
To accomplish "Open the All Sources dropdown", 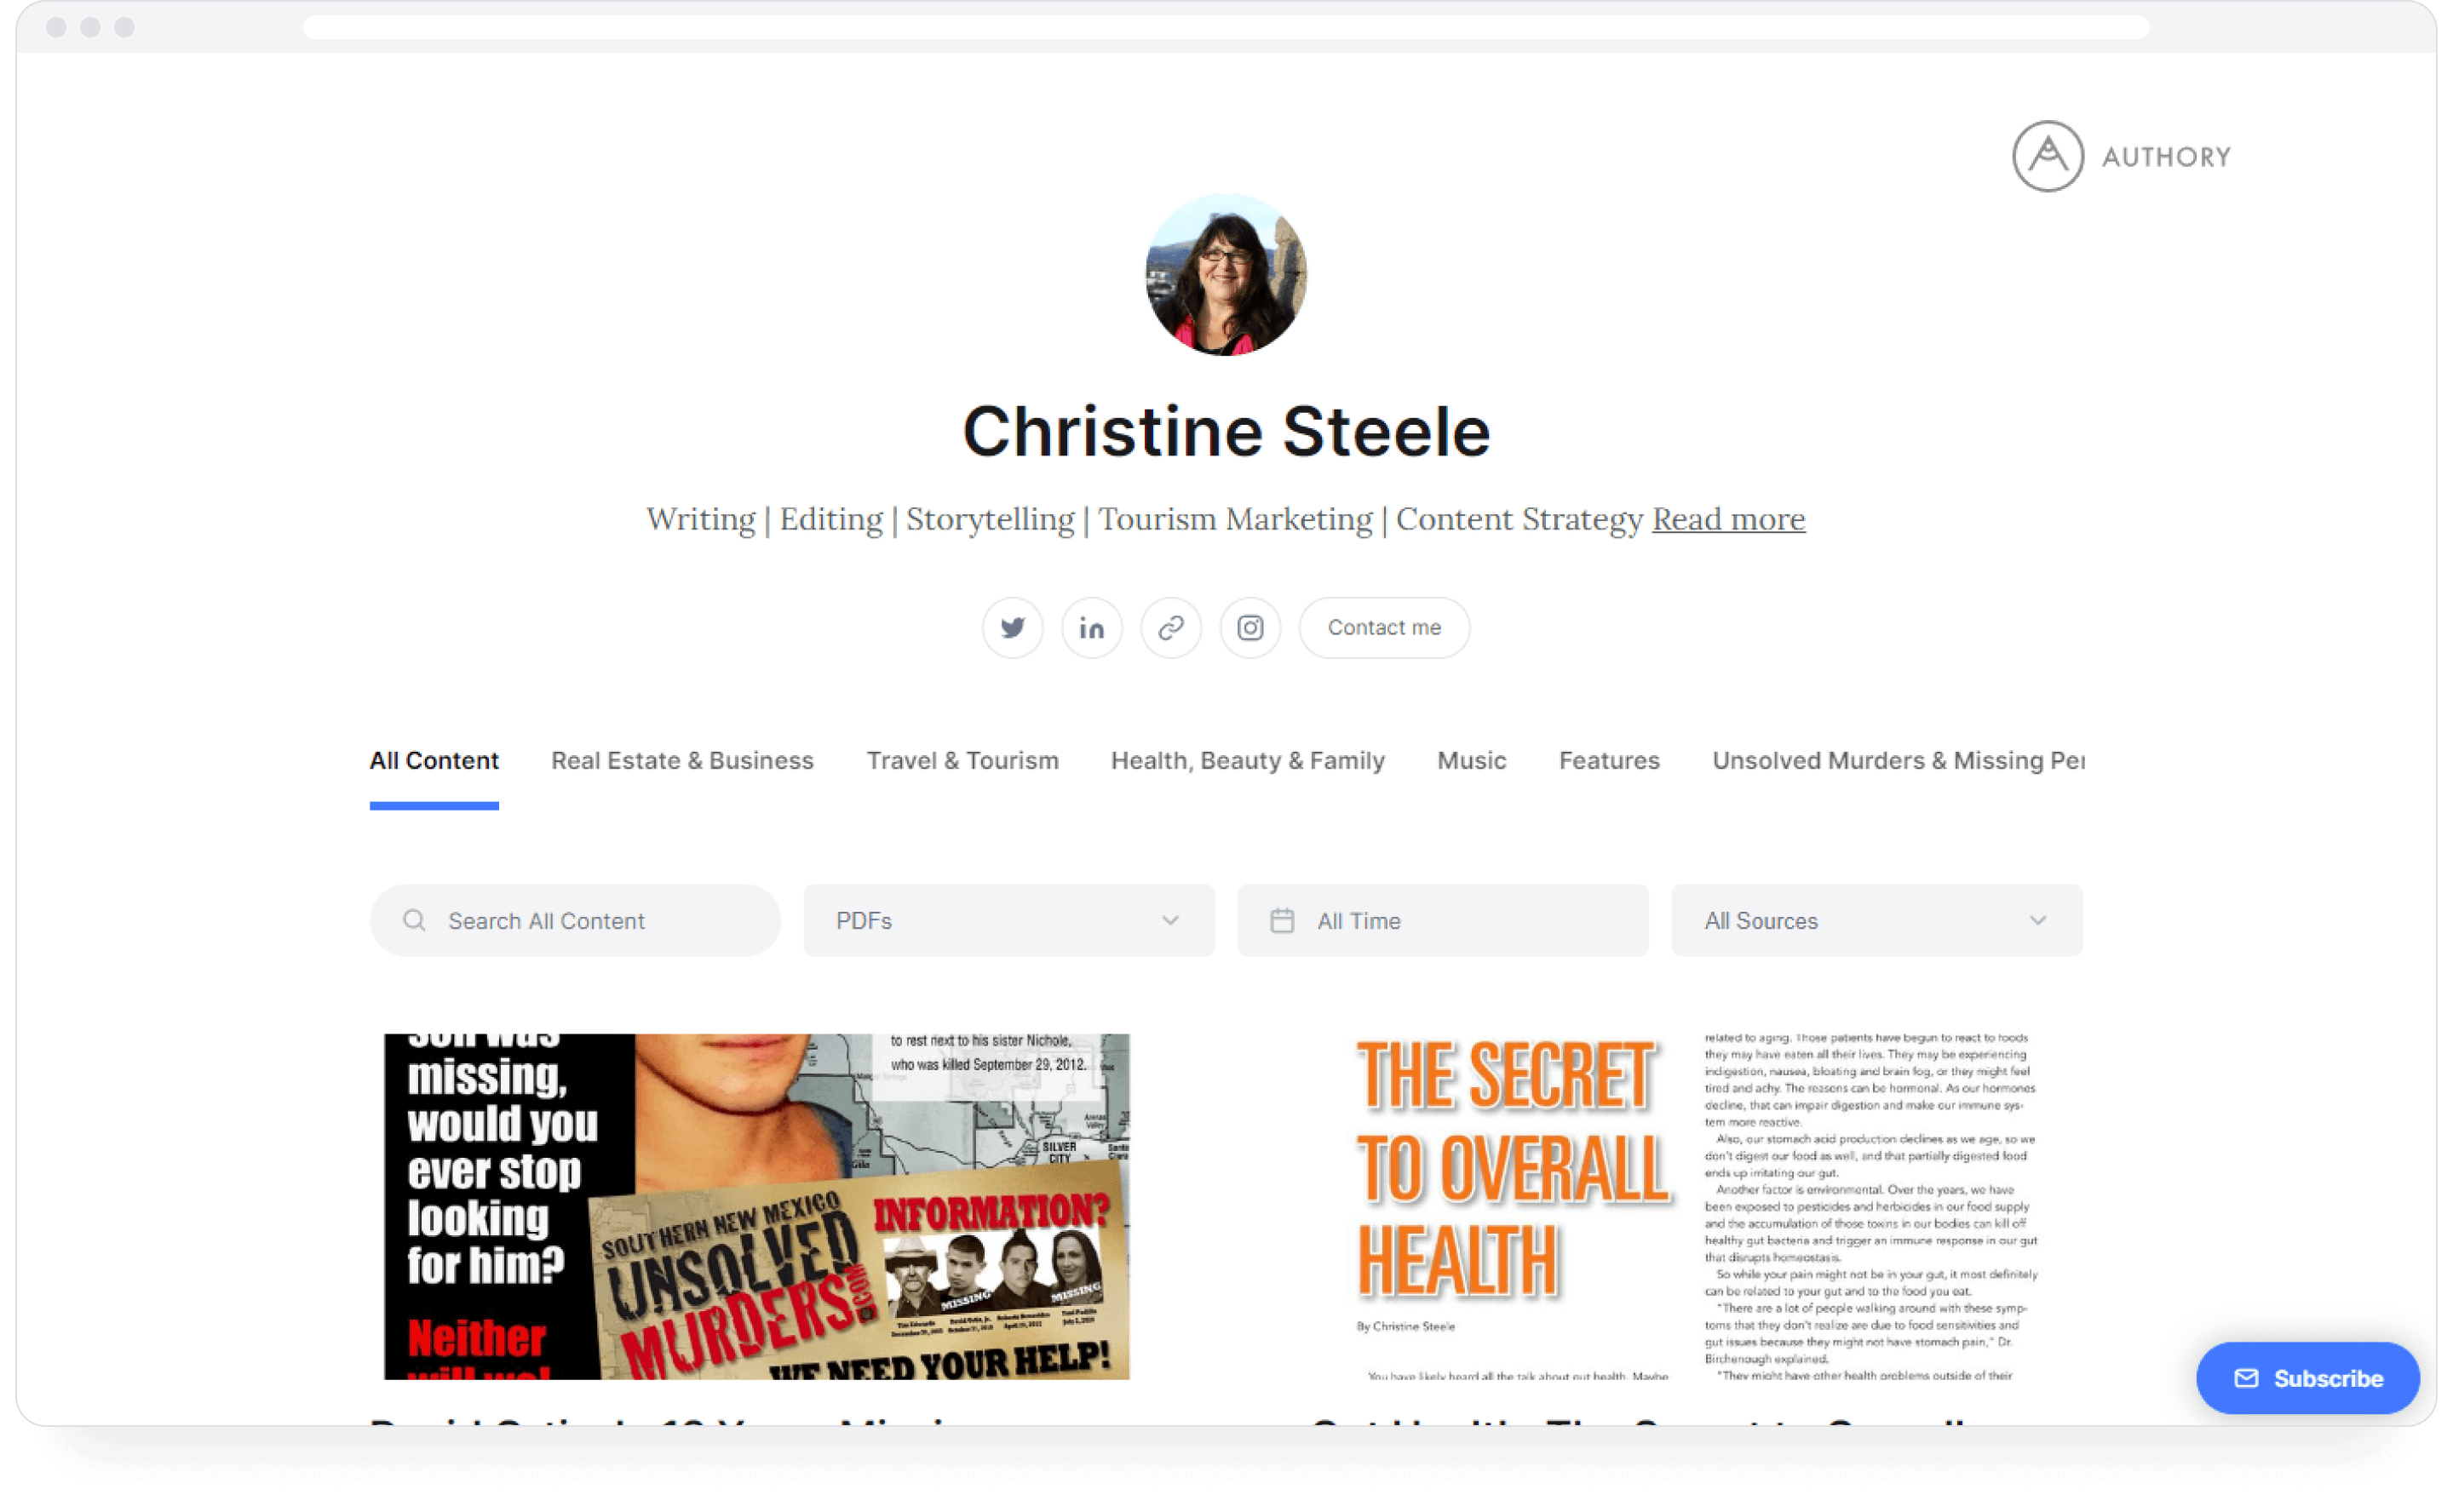I will [x=1876, y=920].
